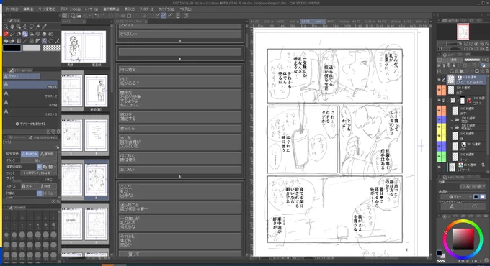Viewport: 490px width, 266px height.
Task: Click the black expression color button in Layer Property
Action: coord(476,197)
